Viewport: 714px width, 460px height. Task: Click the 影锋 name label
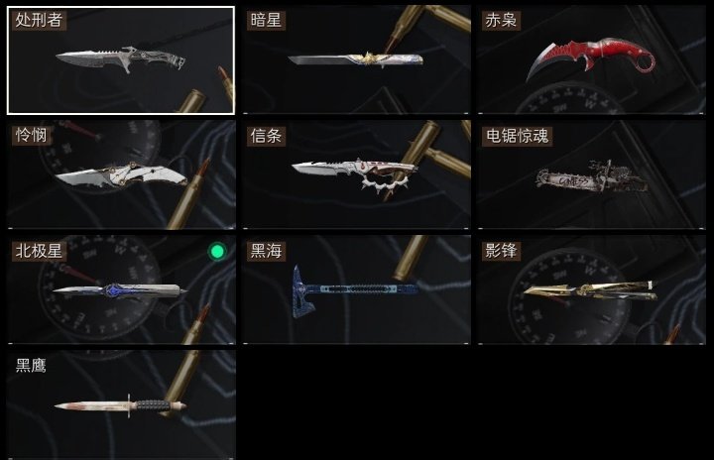(x=501, y=251)
